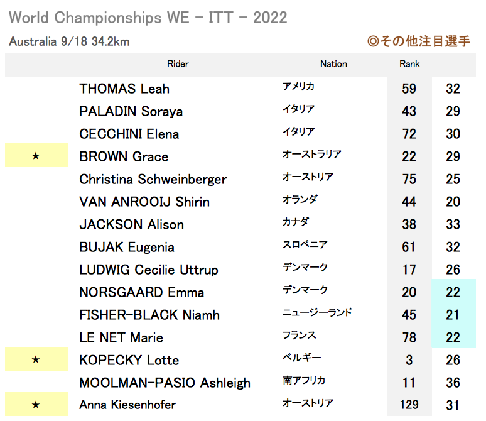Select VAN ANROOIJ Shirin in the list
This screenshot has height=421, width=486.
[x=144, y=202]
